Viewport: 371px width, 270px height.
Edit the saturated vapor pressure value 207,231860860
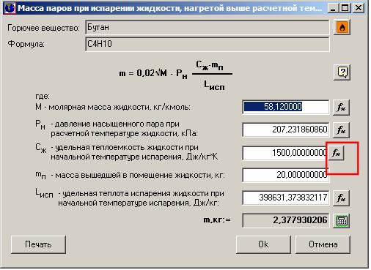(x=285, y=130)
